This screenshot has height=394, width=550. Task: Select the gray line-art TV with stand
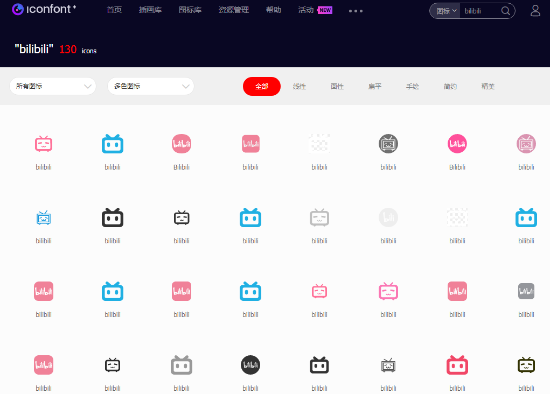[388, 365]
